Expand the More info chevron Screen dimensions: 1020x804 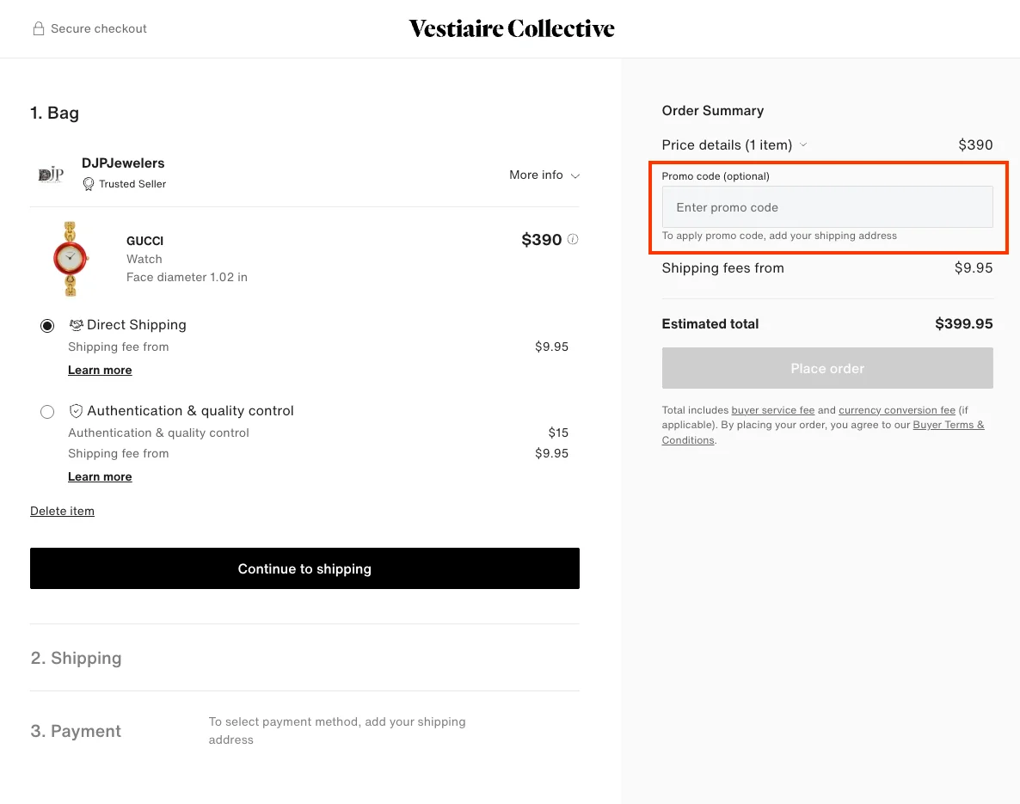[575, 175]
